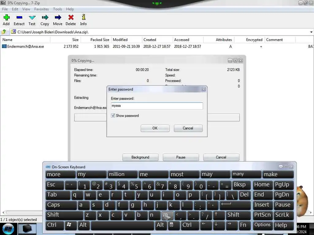
Task: Click the Move toolbar icon
Action: click(58, 17)
